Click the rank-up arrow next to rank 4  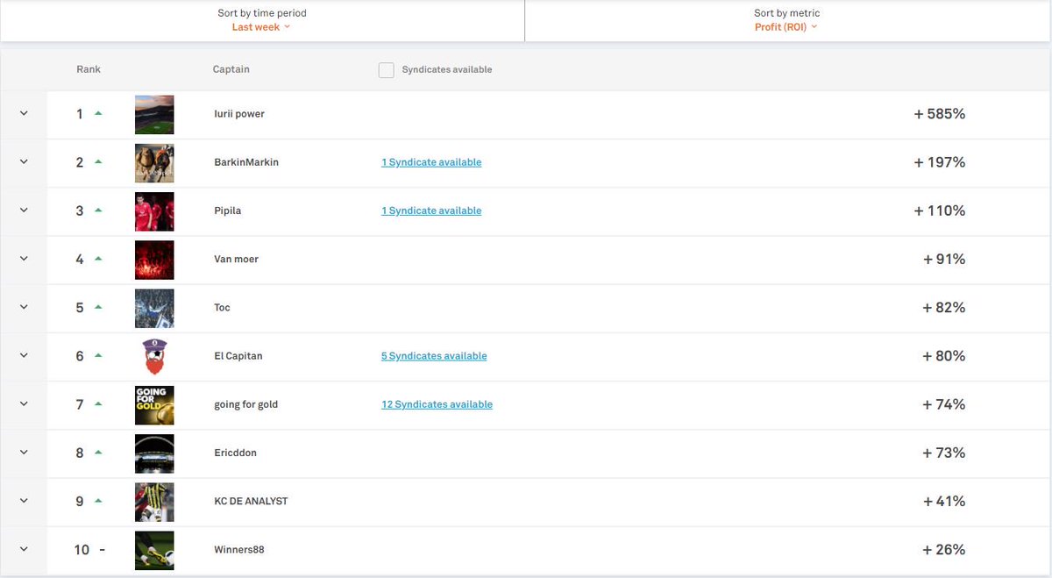[98, 259]
